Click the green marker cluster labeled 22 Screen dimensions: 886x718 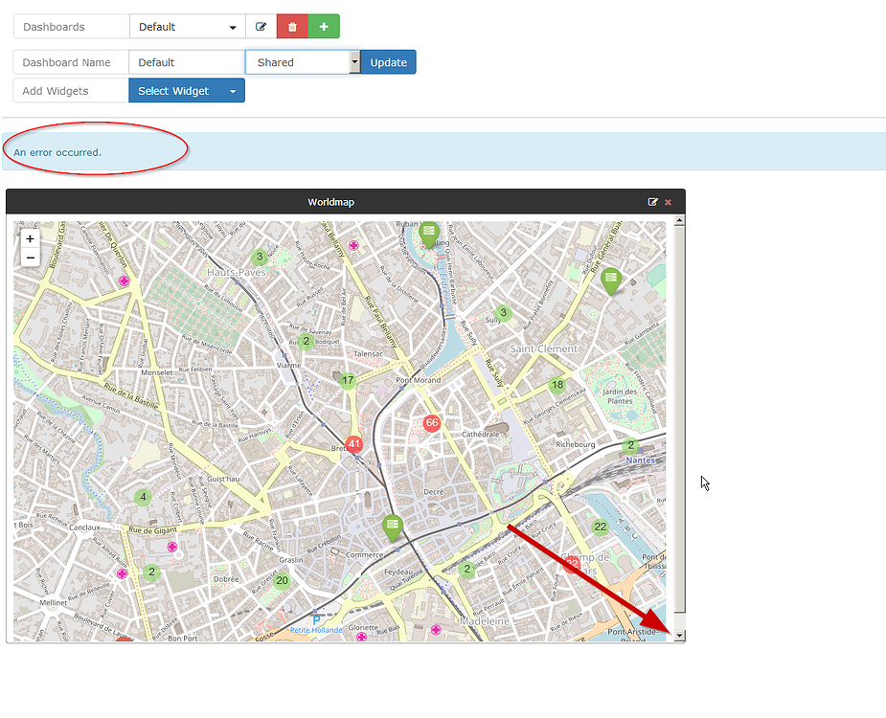pyautogui.click(x=600, y=527)
